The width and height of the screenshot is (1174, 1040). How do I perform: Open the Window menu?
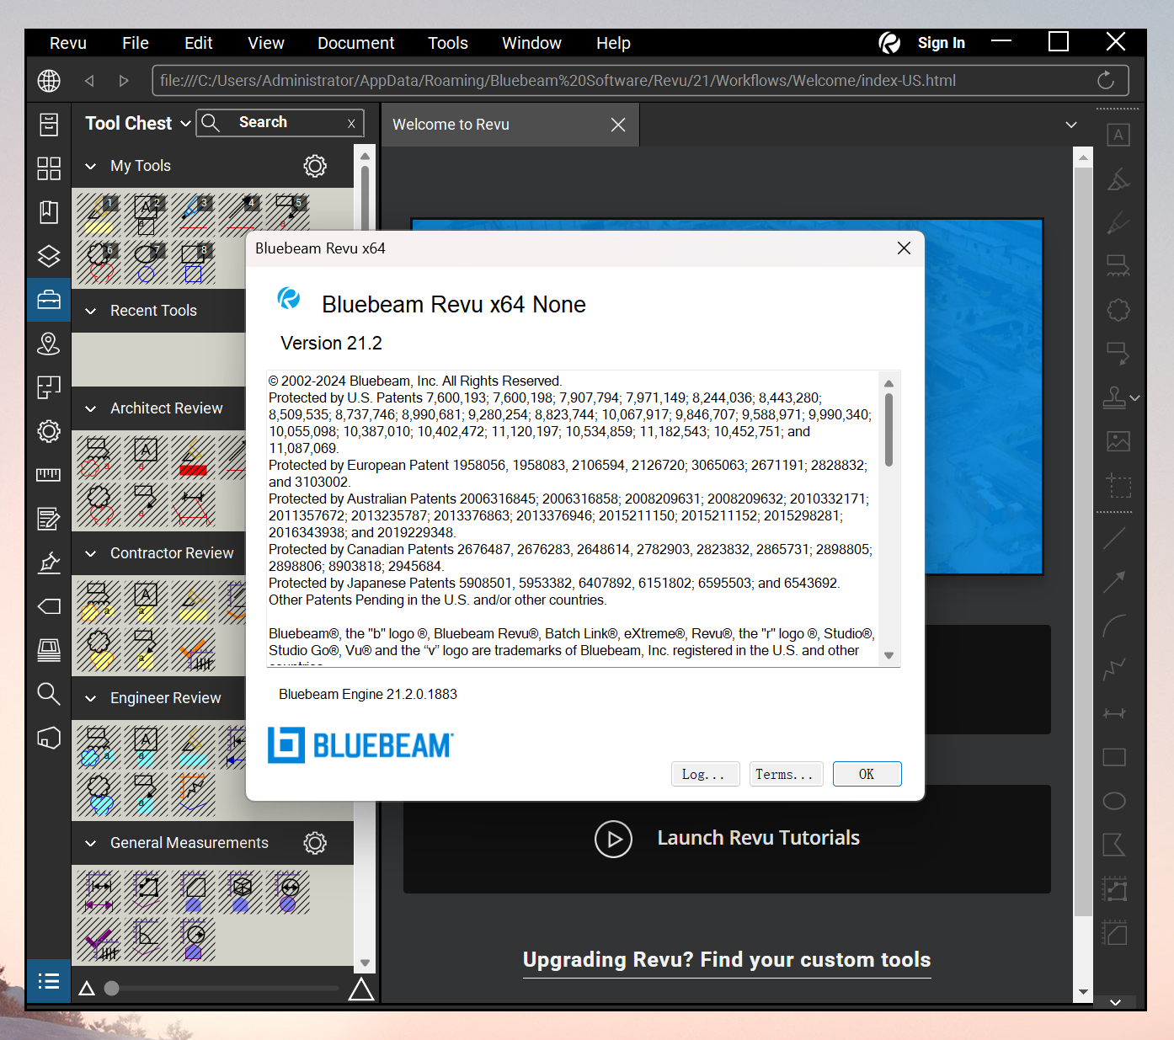[x=531, y=43]
